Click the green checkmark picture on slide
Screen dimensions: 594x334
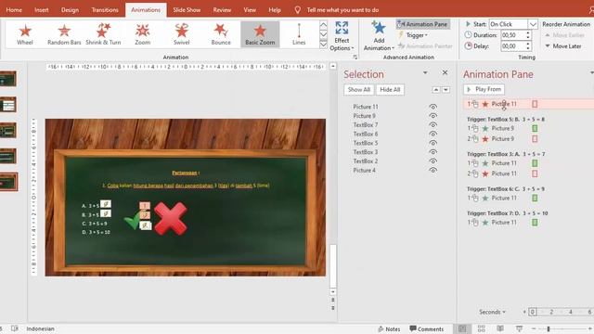click(x=132, y=221)
